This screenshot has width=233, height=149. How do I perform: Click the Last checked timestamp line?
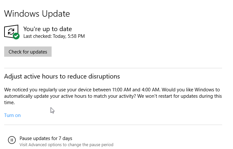point(54,36)
